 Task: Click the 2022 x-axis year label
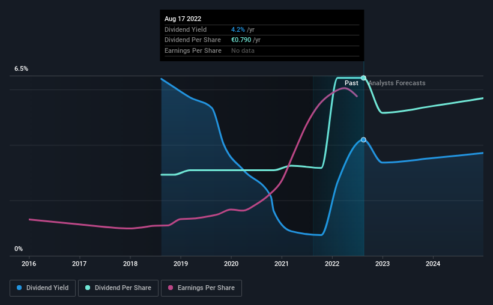pyautogui.click(x=332, y=264)
